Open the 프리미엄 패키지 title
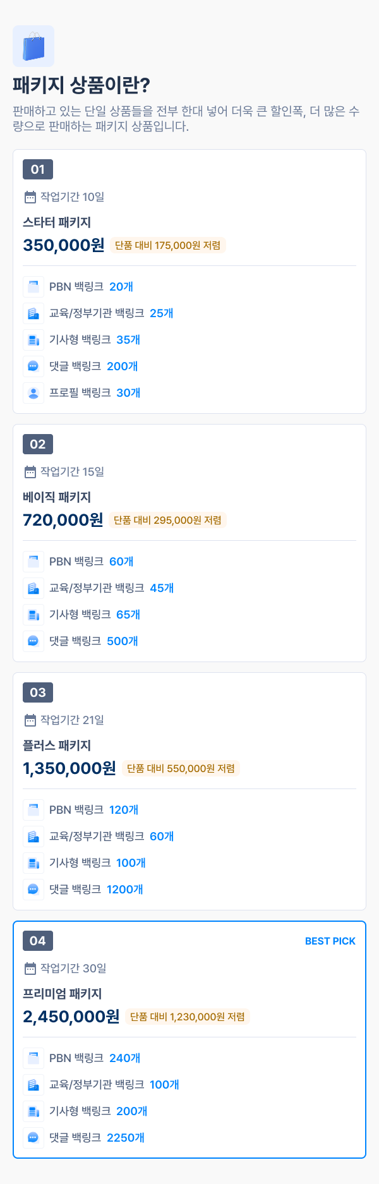Screen dimensions: 379x1184 (x=63, y=994)
